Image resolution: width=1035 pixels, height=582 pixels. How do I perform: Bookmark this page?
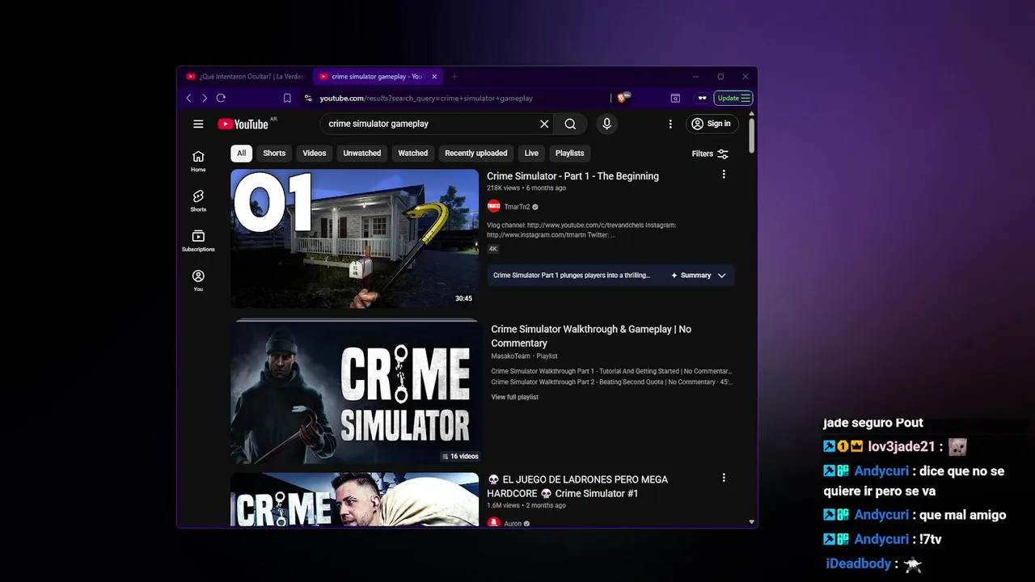[287, 98]
